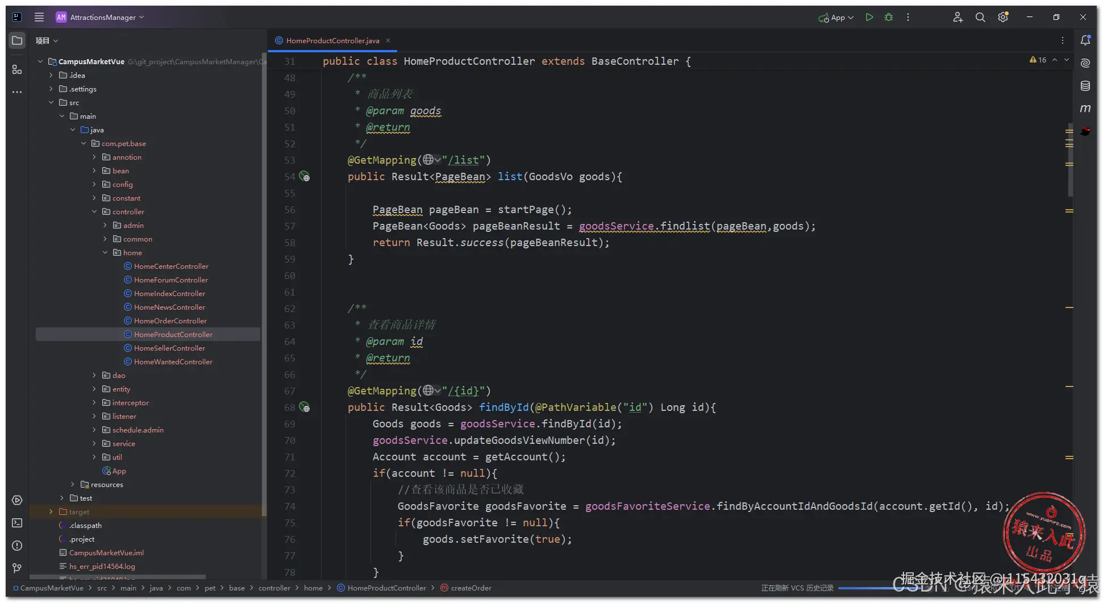Open the Terminal tool window
Screen dimensions: 1103x603
coord(17,523)
